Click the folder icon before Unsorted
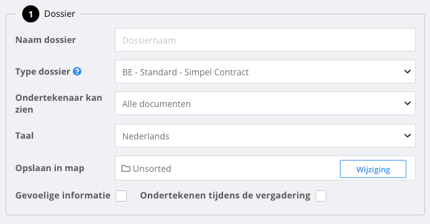 click(126, 168)
